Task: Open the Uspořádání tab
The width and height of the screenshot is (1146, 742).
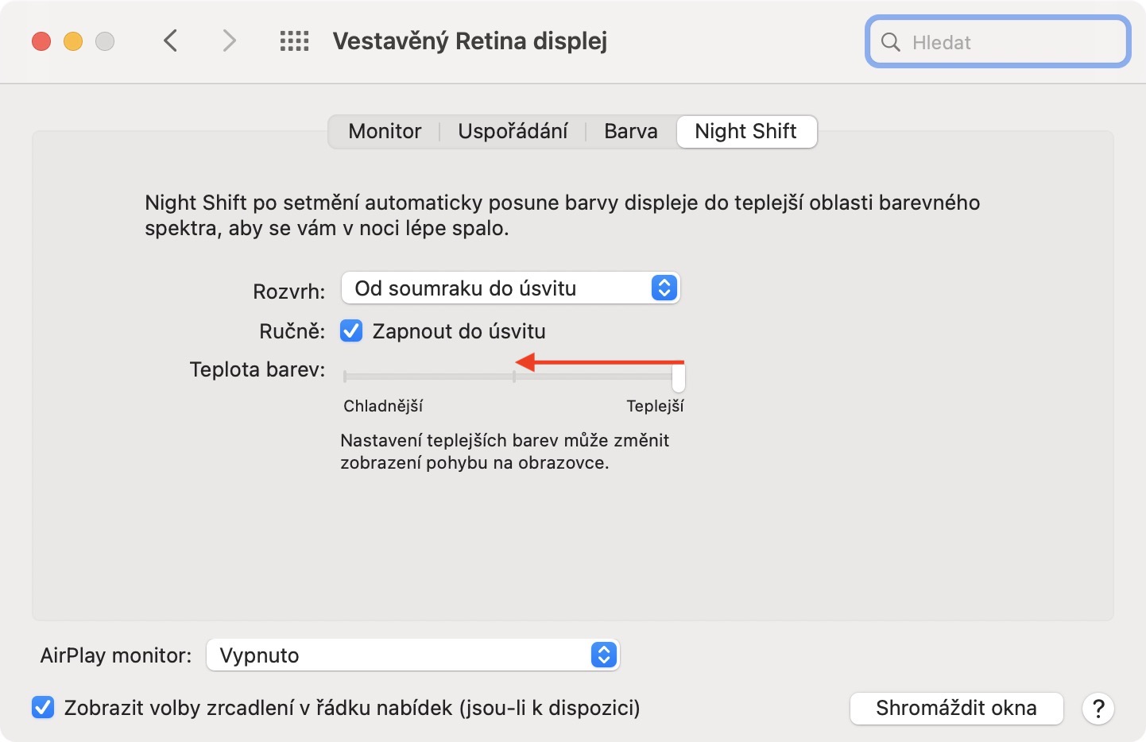Action: coord(513,131)
